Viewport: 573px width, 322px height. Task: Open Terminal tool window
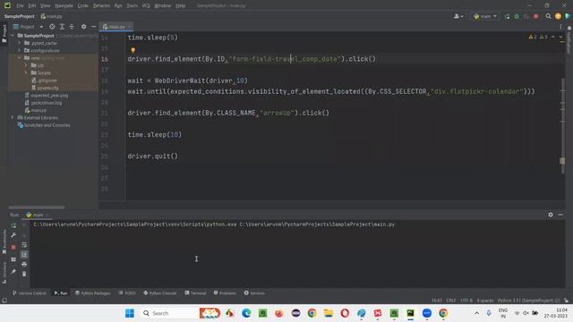pos(195,293)
